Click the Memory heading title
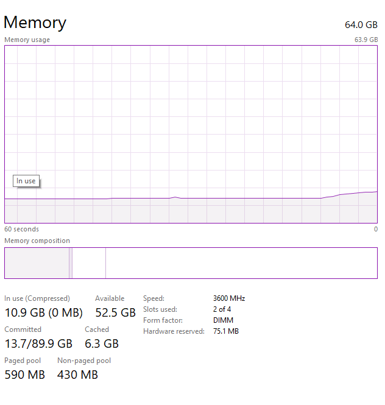 [35, 23]
